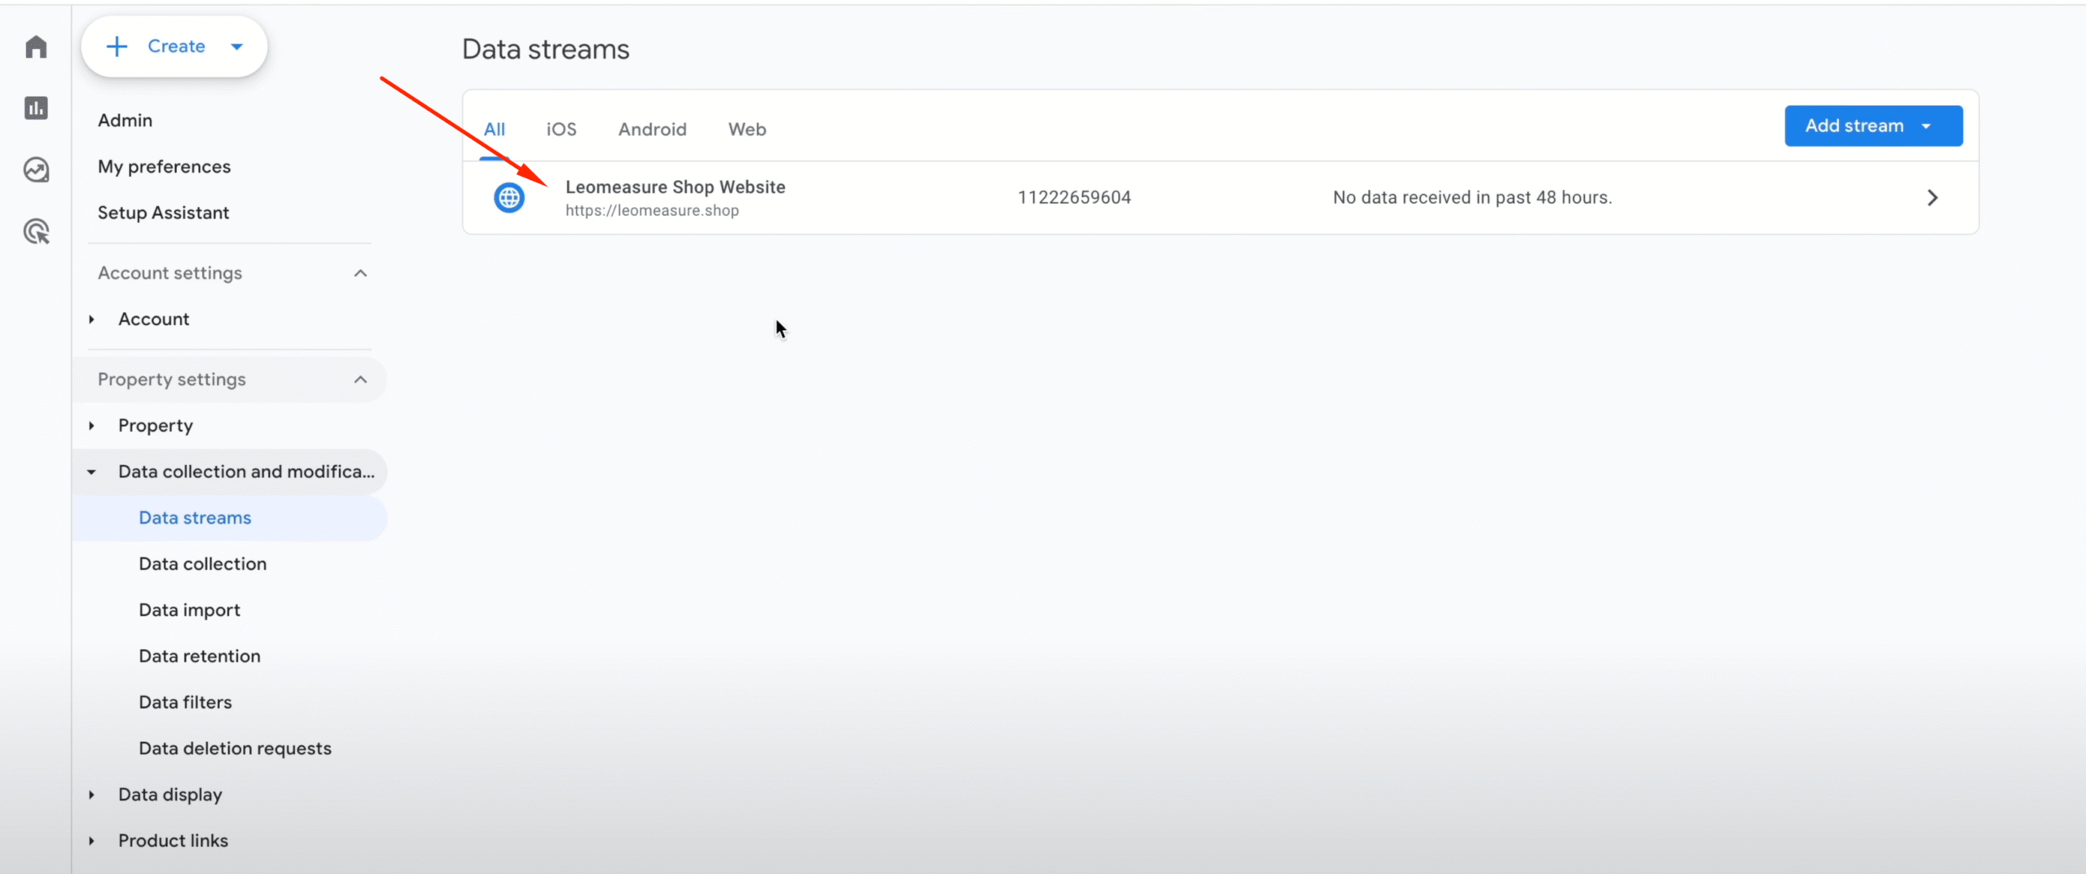
Task: Open the Reports bar chart icon
Action: click(x=36, y=108)
